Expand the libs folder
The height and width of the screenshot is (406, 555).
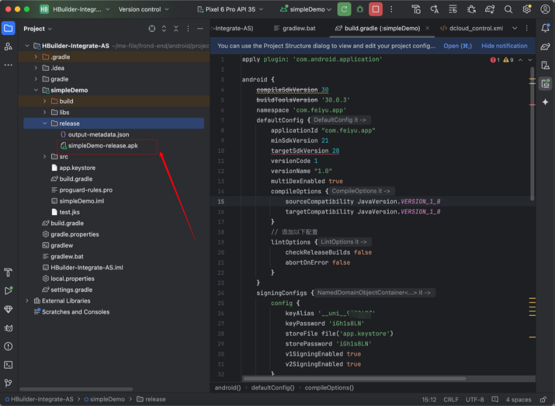click(45, 112)
